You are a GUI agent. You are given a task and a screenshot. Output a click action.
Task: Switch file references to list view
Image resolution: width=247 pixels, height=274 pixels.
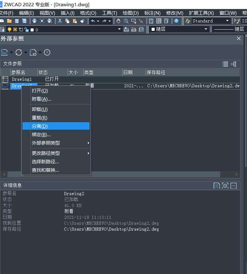coord(225,64)
